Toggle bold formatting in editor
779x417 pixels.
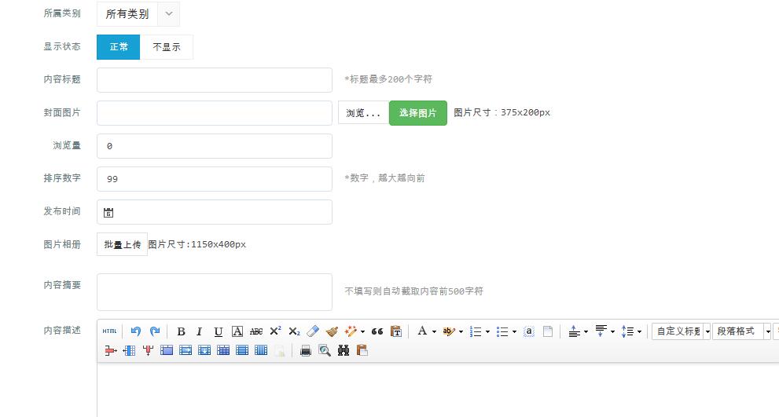tap(181, 331)
